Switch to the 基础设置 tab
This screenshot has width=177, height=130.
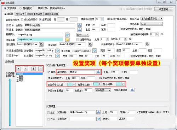(x=9, y=14)
